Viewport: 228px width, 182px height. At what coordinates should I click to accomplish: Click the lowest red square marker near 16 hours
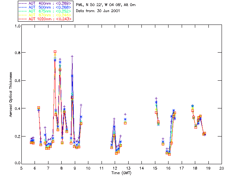(x=170, y=154)
